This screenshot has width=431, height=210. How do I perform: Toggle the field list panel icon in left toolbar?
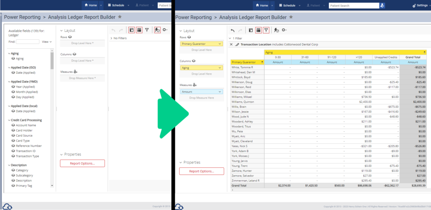(131, 30)
